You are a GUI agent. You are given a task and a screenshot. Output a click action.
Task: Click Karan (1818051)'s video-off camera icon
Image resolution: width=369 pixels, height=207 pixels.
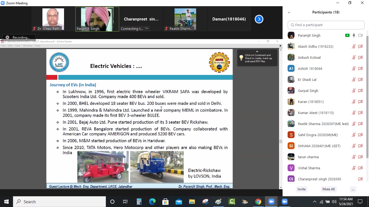point(360,102)
